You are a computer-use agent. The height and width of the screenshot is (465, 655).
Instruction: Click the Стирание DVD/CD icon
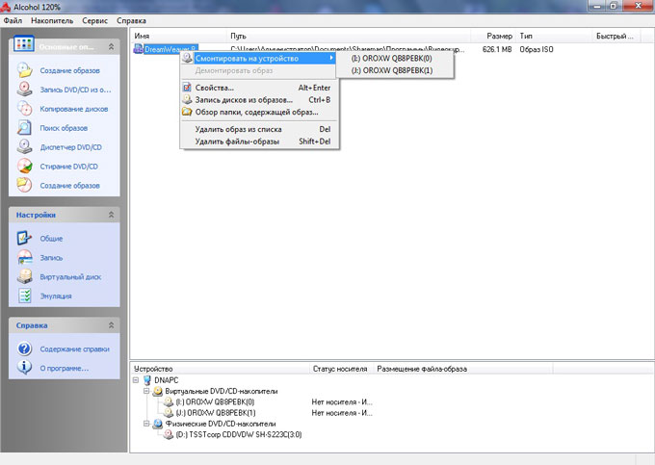click(x=25, y=166)
